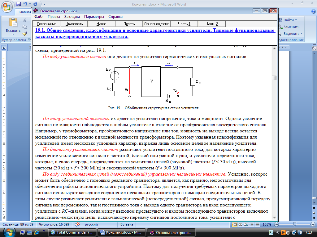This screenshot has width=317, height=237.
Task: Jump to Часть 1
Action: [184, 24]
